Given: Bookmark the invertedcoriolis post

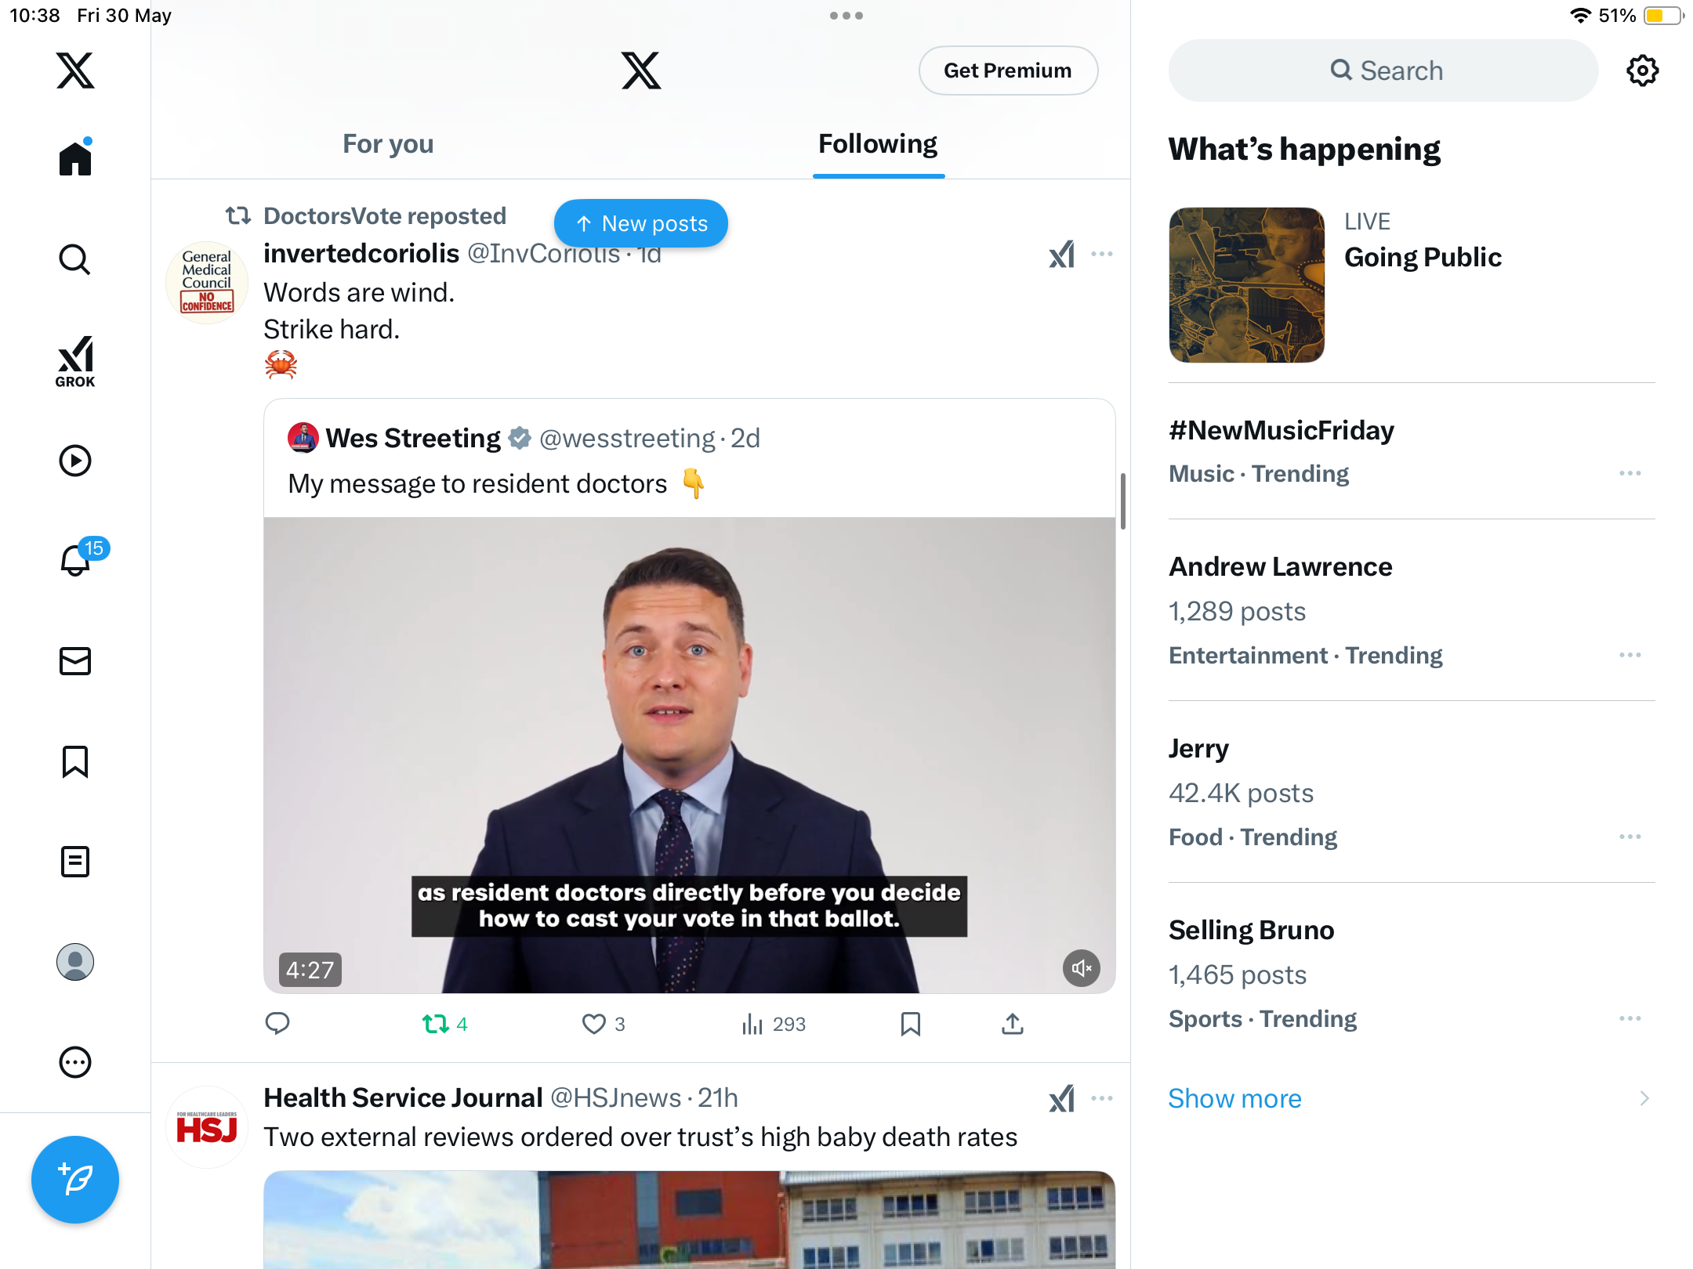Looking at the screenshot, I should pyautogui.click(x=911, y=1024).
